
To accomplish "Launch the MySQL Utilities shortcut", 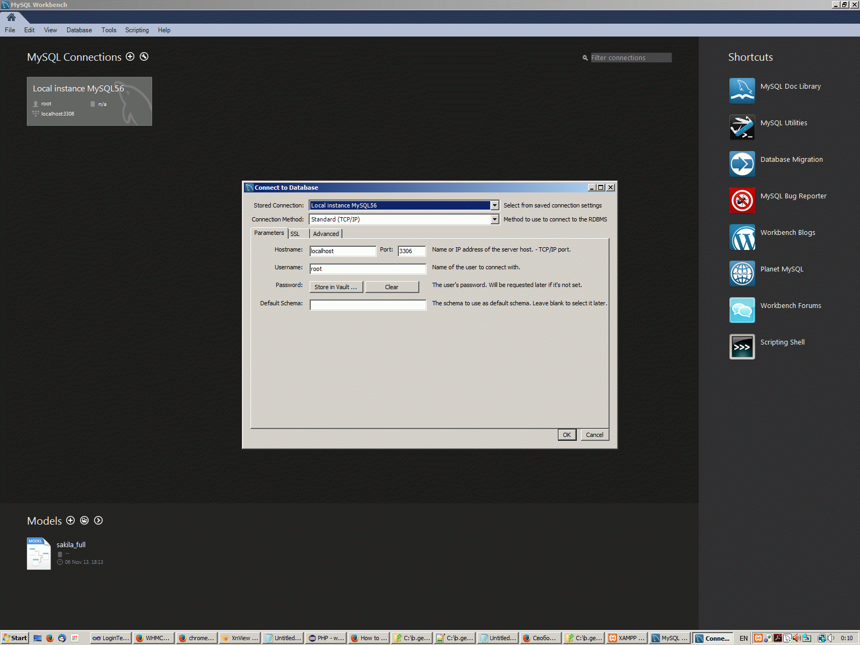I will point(742,127).
